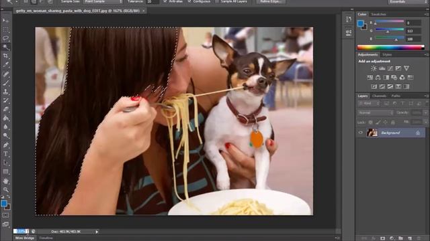The height and width of the screenshot is (241, 430).
Task: Toggle lock position
Action: (x=386, y=122)
